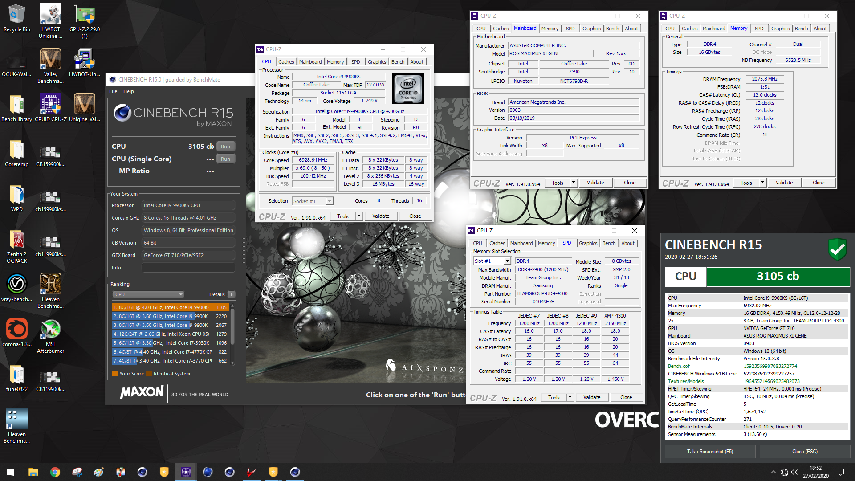Run the Cinebench CPU test
The image size is (855, 481).
[x=226, y=147]
